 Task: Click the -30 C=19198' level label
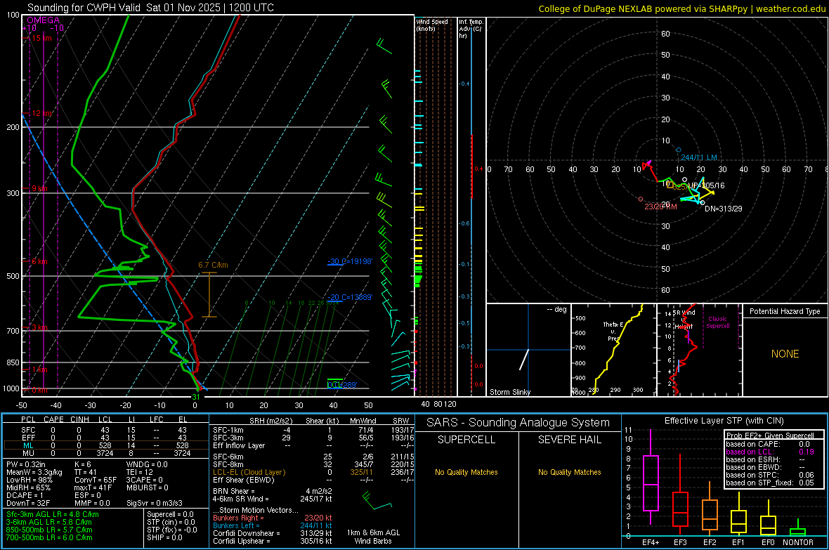click(x=350, y=261)
